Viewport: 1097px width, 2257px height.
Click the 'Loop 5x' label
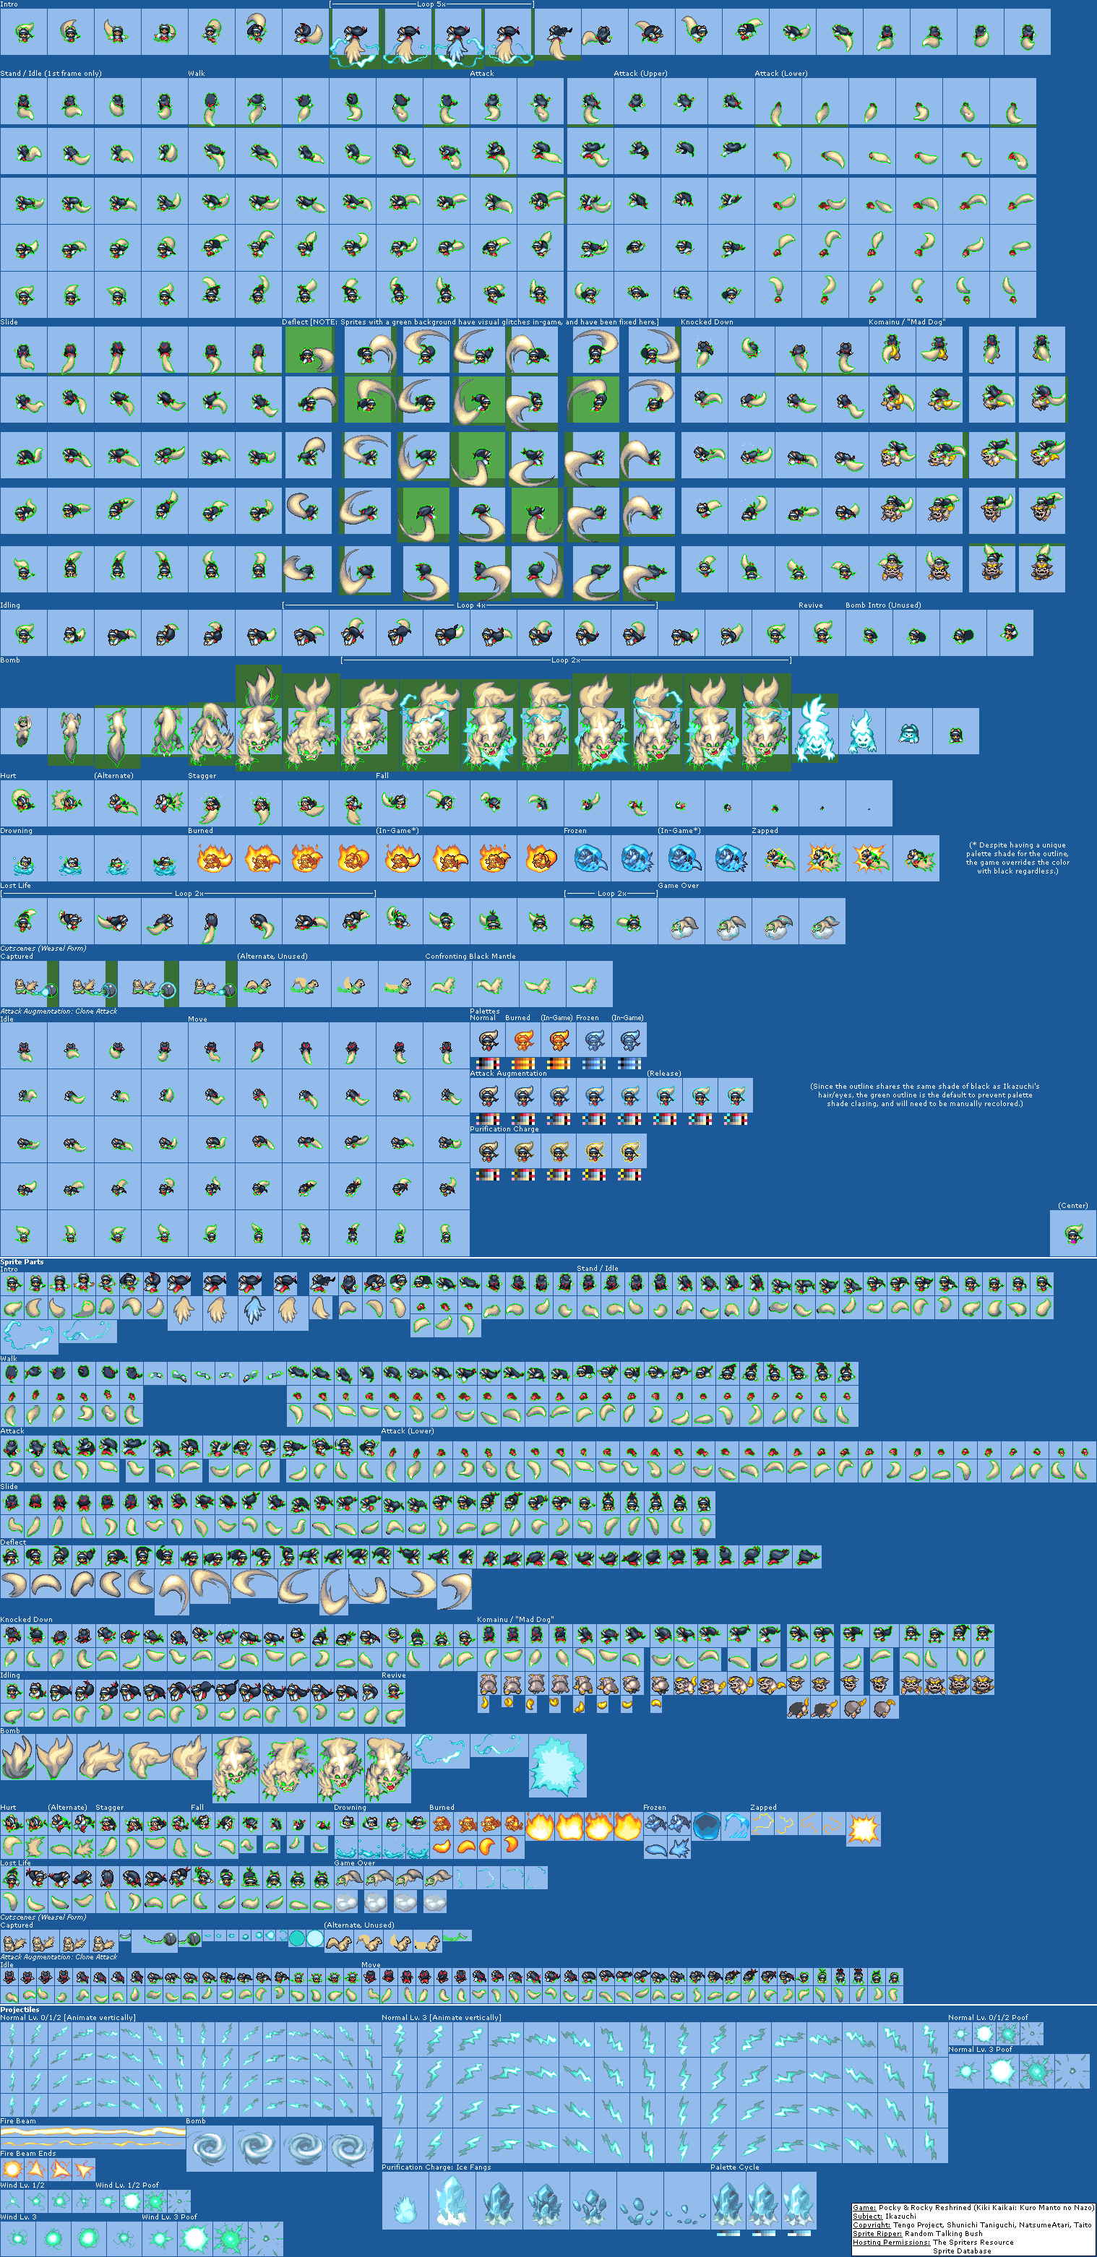(430, 4)
